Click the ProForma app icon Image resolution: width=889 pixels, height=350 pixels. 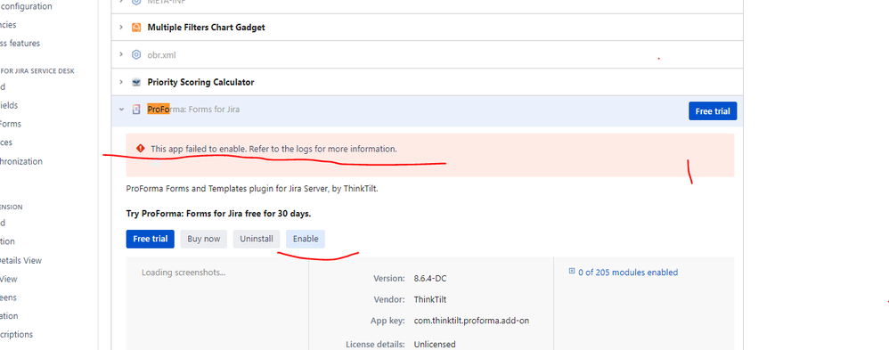(136, 110)
